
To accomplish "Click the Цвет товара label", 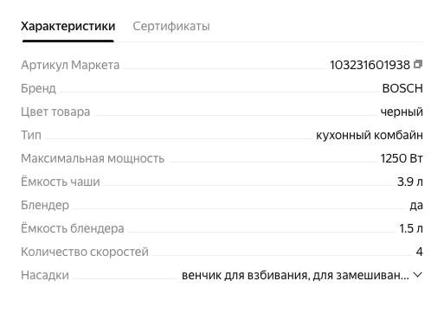I will point(55,112).
